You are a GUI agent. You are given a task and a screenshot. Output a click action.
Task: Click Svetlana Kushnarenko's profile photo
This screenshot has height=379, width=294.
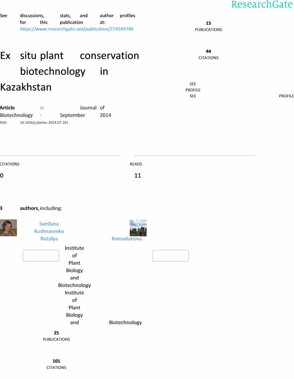point(8,228)
